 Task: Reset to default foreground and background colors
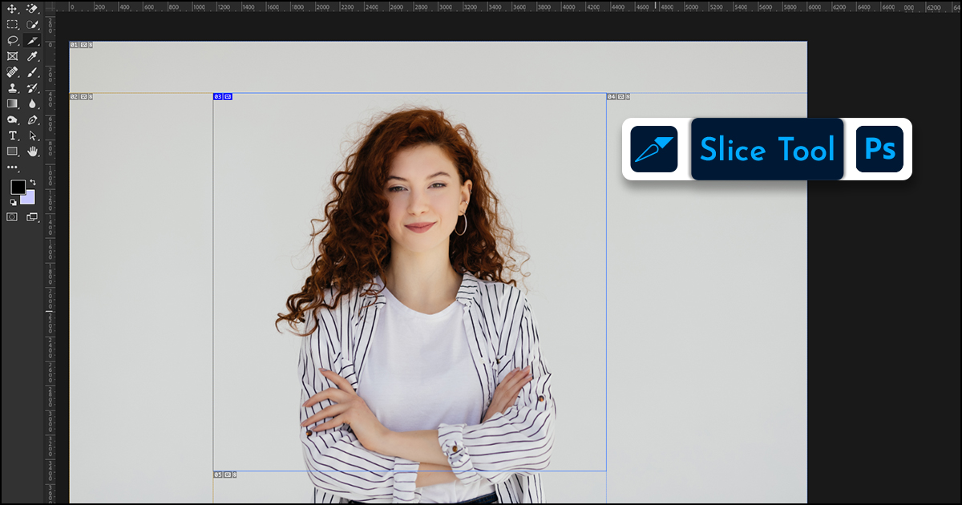13,201
